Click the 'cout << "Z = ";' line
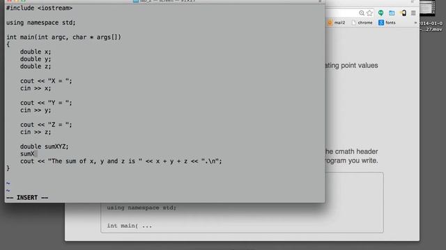 point(46,125)
